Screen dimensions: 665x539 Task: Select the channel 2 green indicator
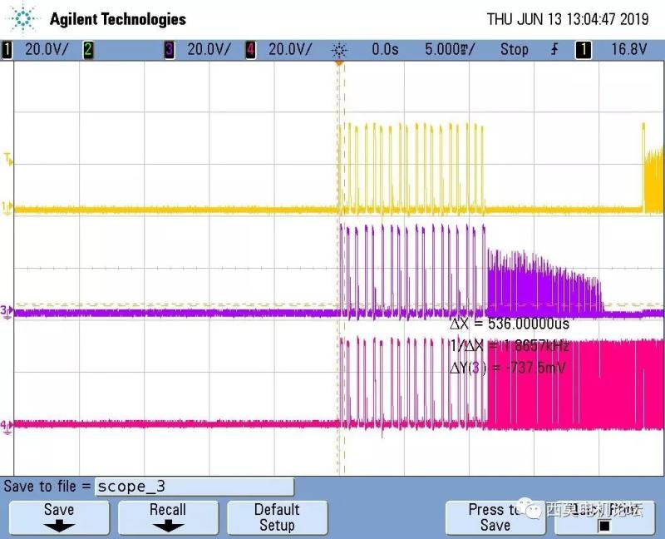click(x=88, y=50)
